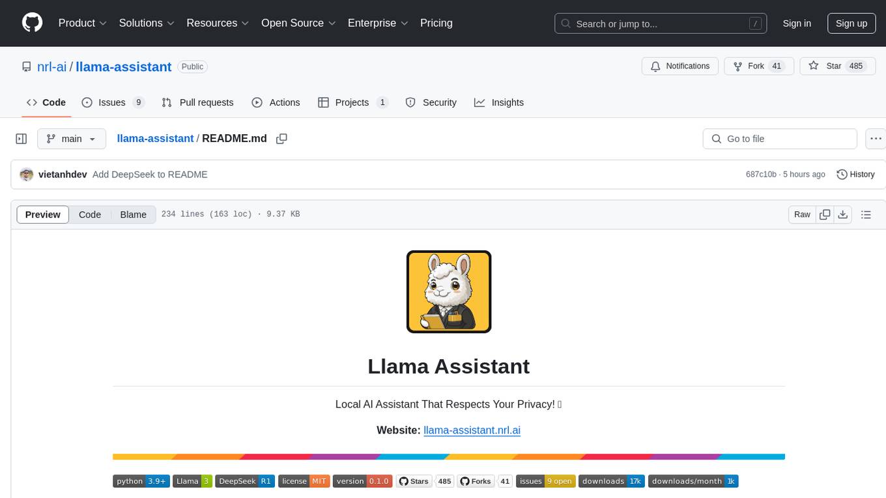
Task: Copy the README.md file path
Action: tap(281, 139)
